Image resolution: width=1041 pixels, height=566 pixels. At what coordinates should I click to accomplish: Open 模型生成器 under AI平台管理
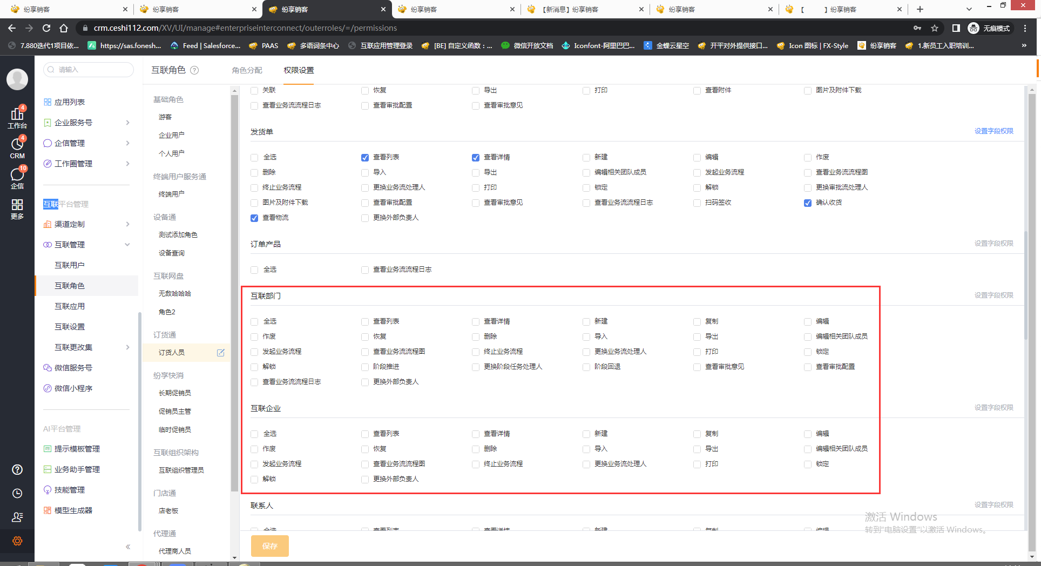73,510
